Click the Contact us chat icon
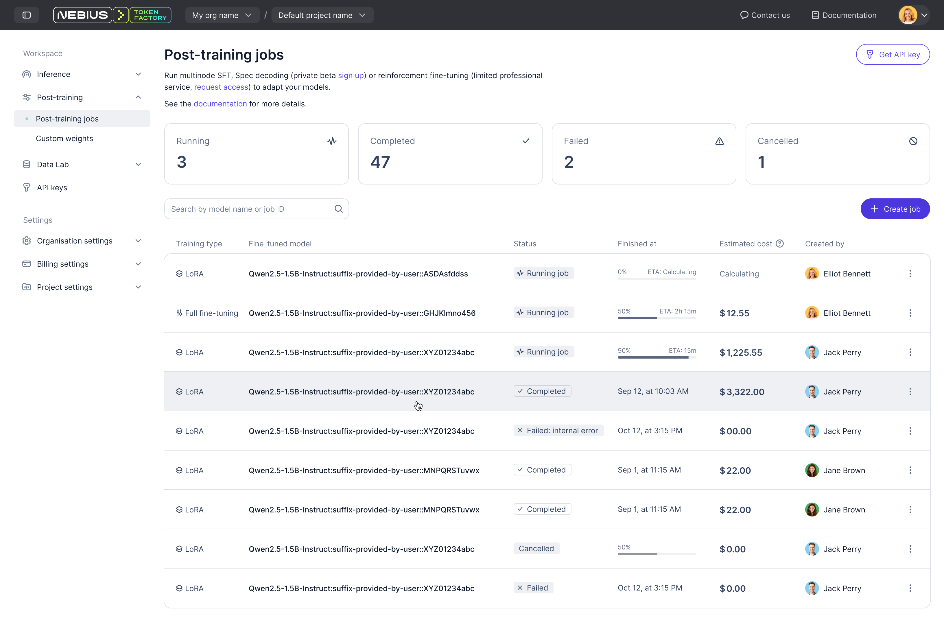Screen dimensions: 944x620 744,15
